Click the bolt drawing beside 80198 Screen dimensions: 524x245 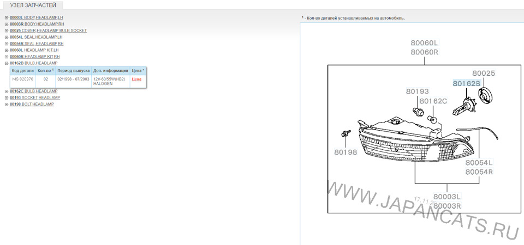tap(345, 133)
